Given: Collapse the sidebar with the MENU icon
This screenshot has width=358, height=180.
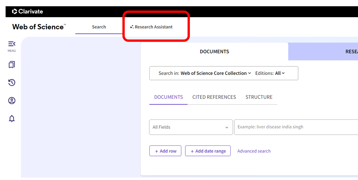Looking at the screenshot, I should coord(12,46).
